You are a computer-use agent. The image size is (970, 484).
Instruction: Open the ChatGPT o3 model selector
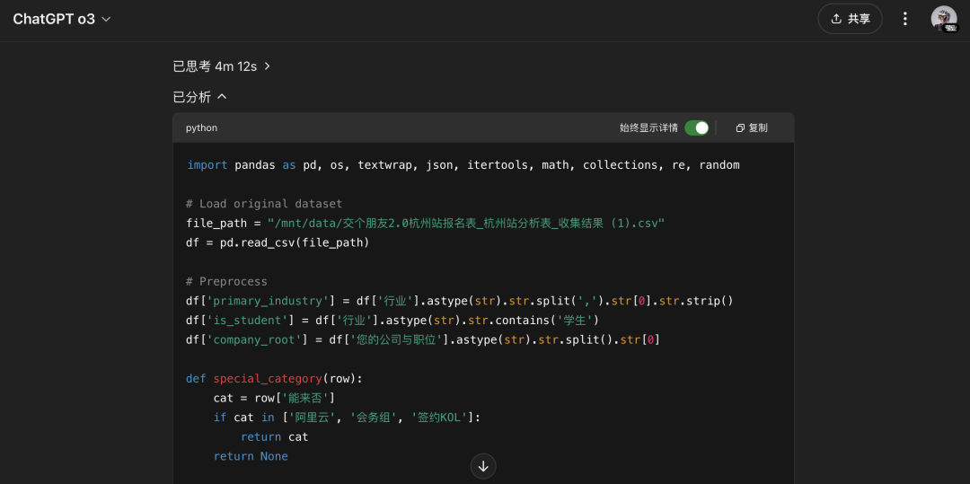pyautogui.click(x=61, y=19)
